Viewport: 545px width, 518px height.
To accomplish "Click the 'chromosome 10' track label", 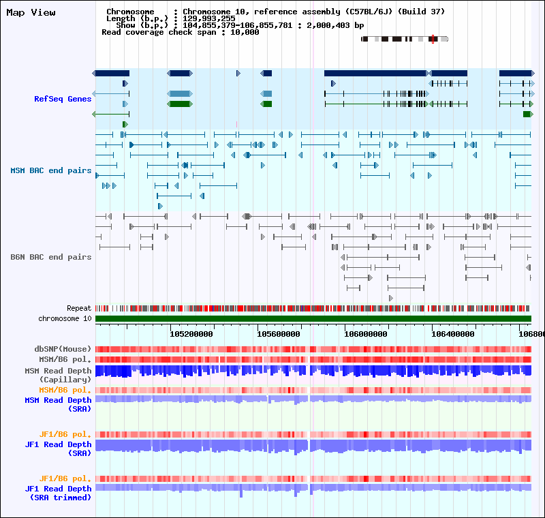I will point(65,318).
